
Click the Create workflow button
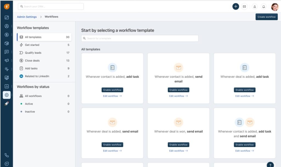pos(266,17)
